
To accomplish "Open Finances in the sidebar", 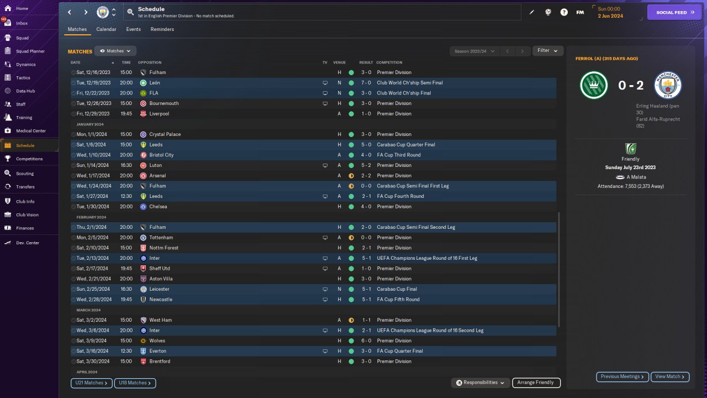I will tap(29, 228).
